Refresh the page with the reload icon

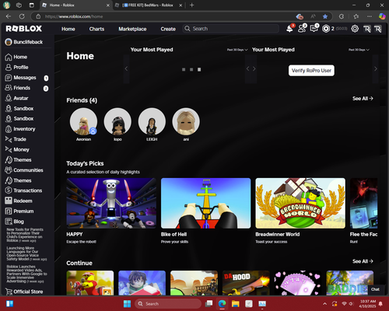point(22,16)
